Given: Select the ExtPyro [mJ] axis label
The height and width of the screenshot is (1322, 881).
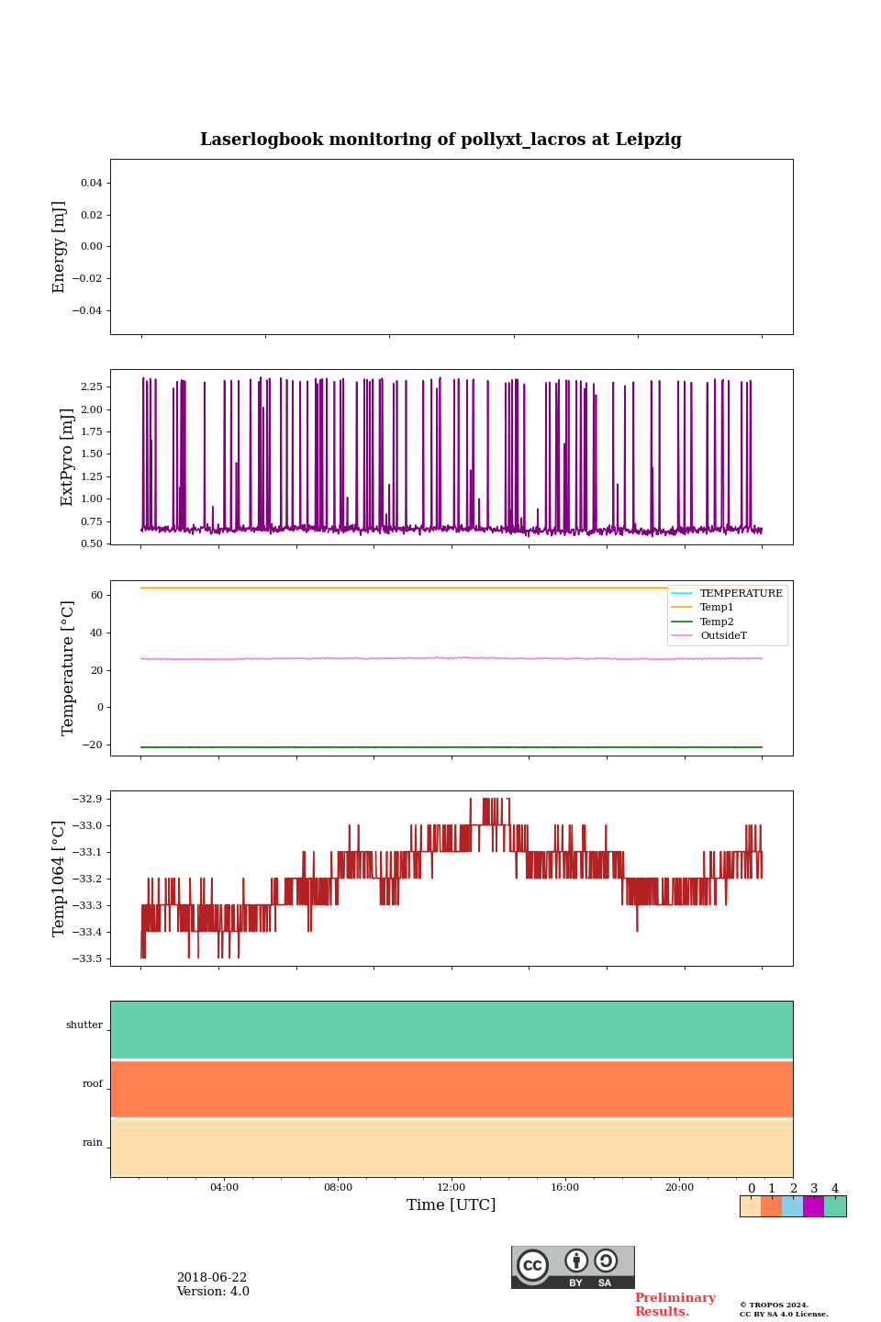Looking at the screenshot, I should click(x=66, y=457).
